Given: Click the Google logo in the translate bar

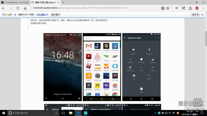Looking at the screenshot, I should pyautogui.click(x=7, y=15).
